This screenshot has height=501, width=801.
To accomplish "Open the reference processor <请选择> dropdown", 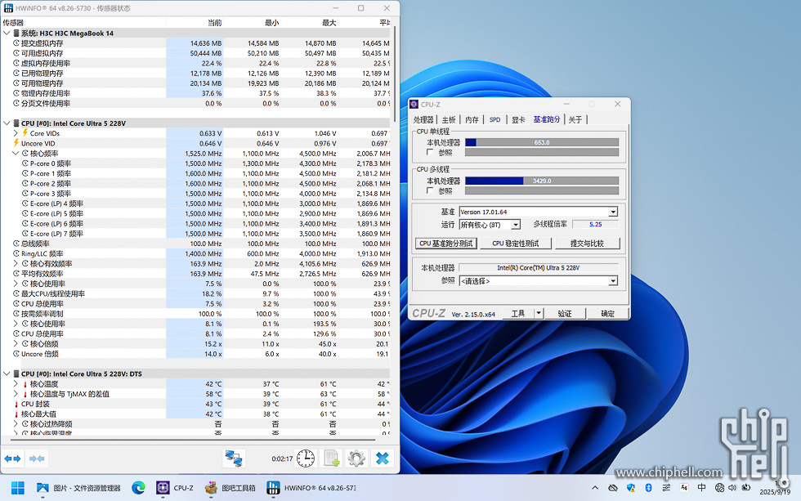I will click(613, 281).
